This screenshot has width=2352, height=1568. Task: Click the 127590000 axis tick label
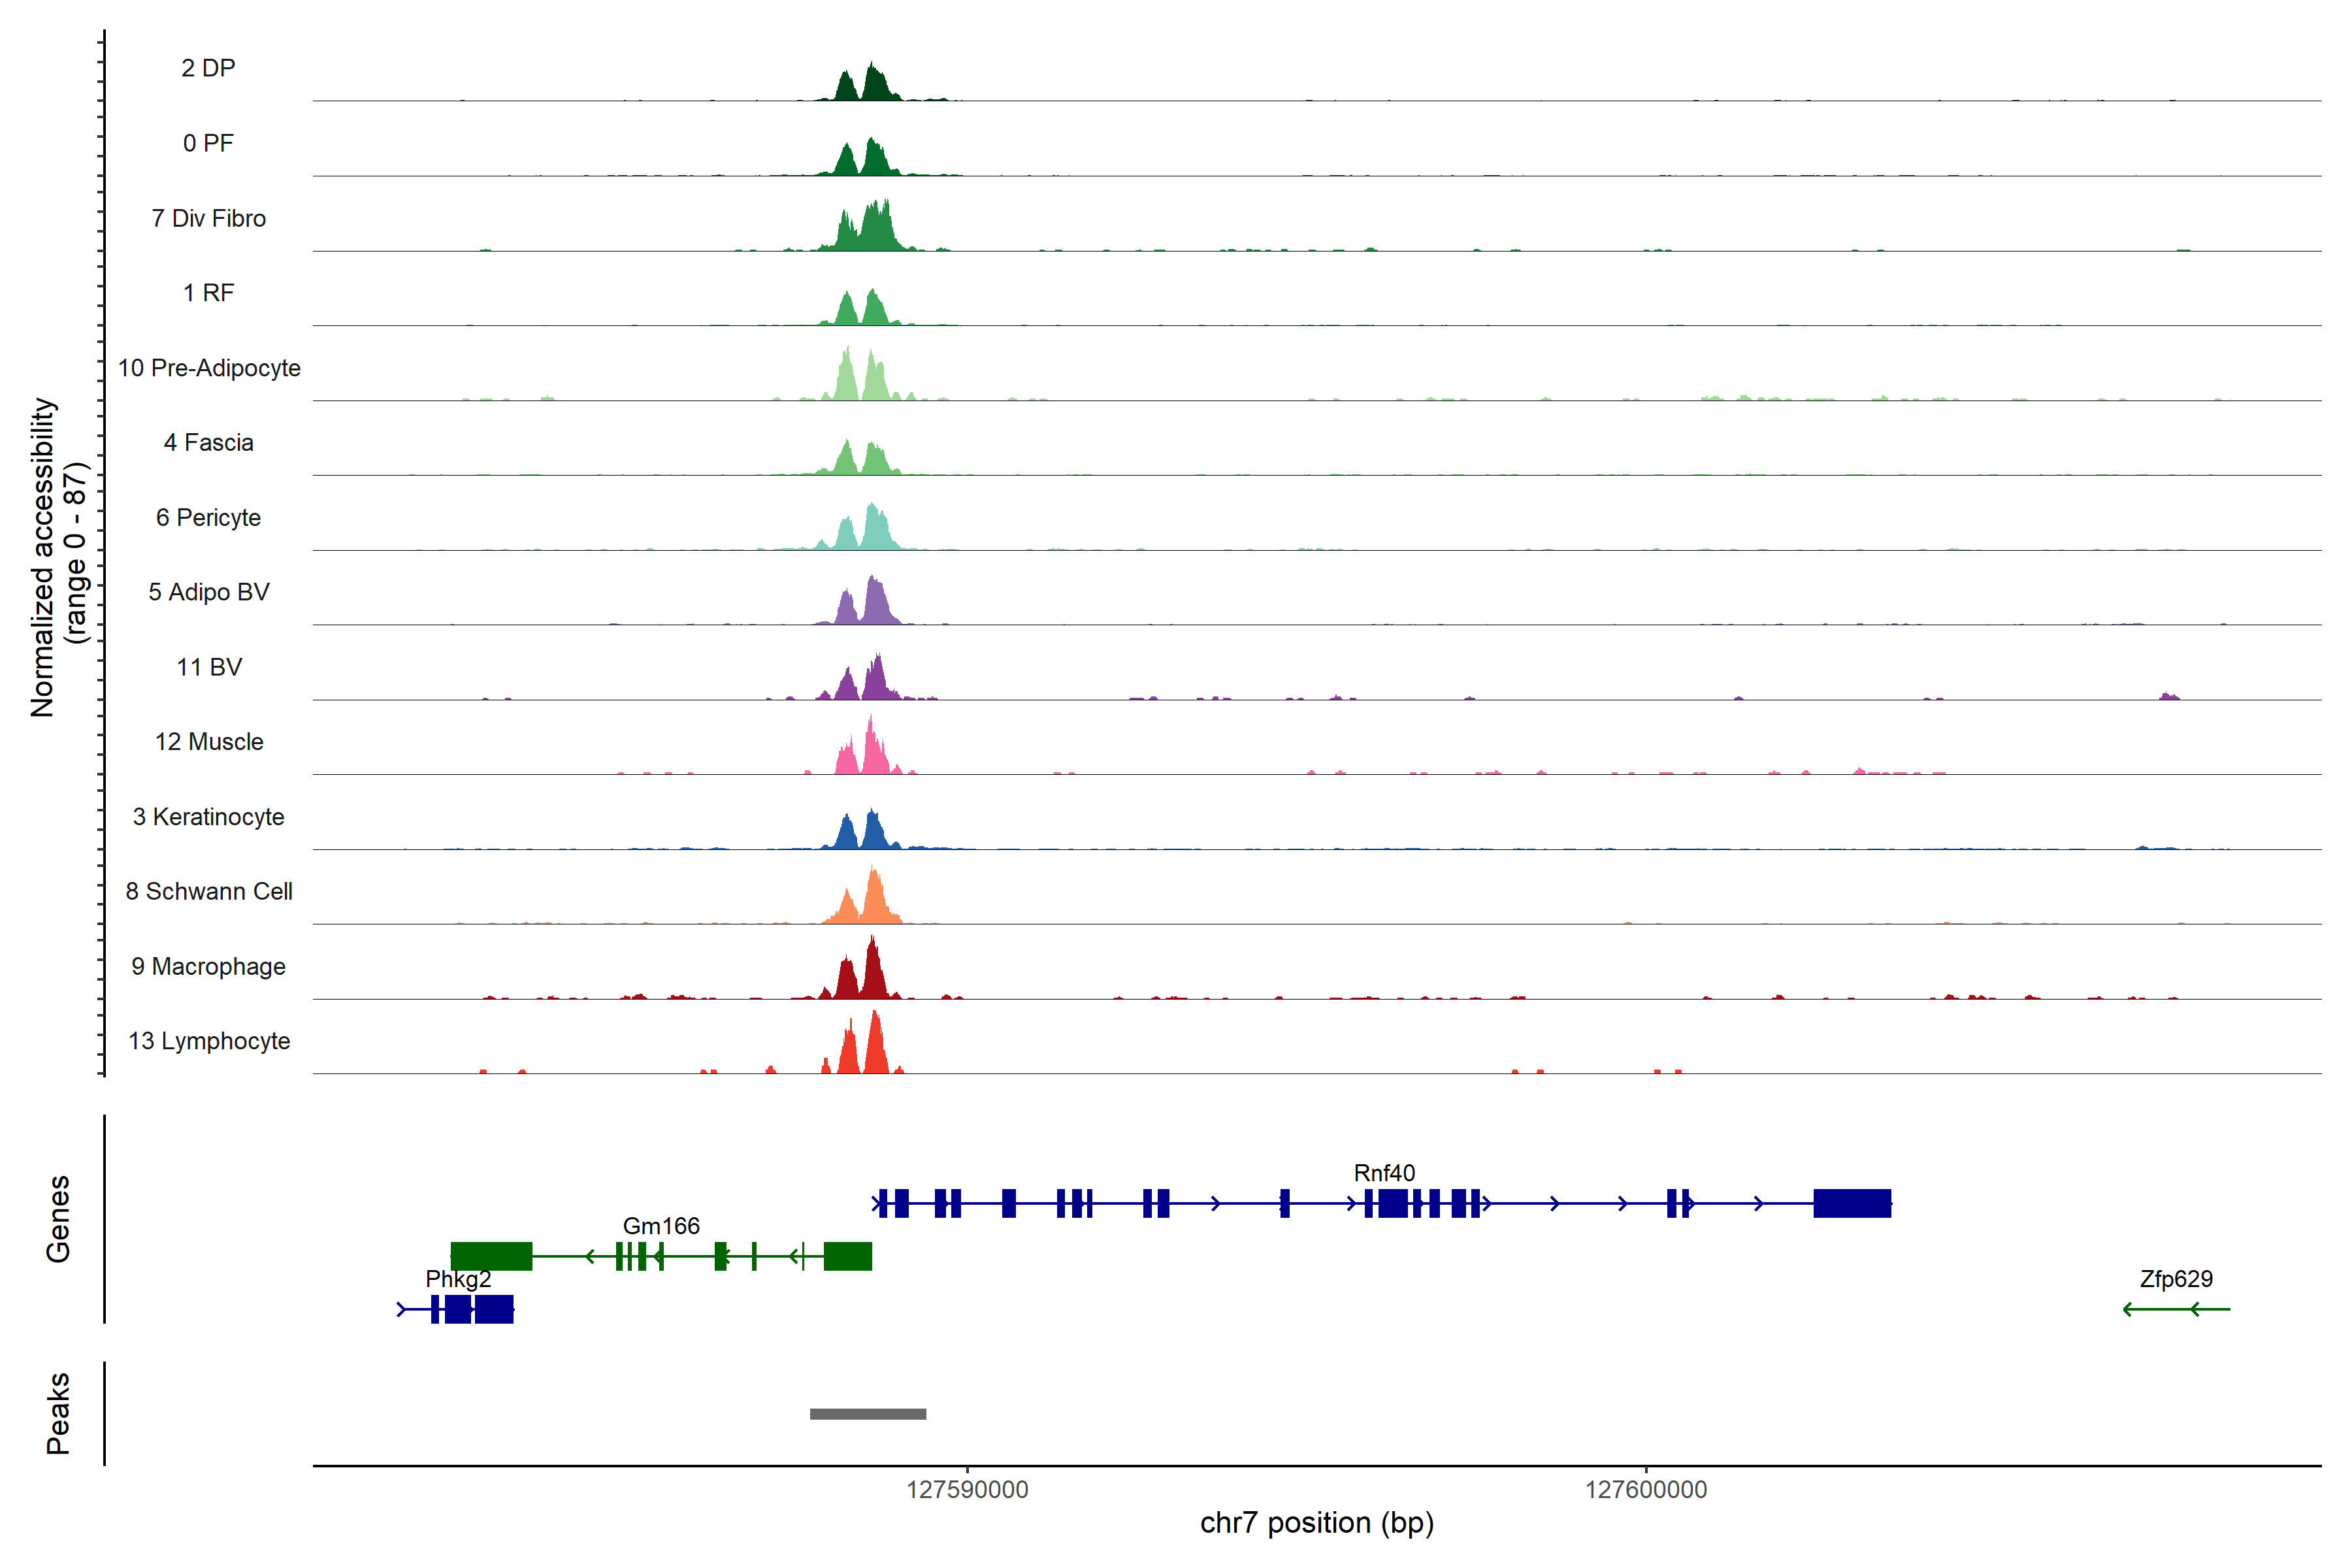pos(967,1489)
